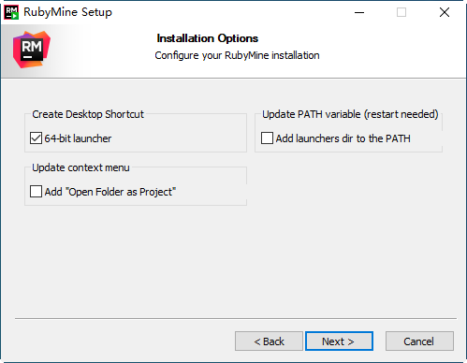Click the "Create Desktop Shortcut" group label

point(88,114)
